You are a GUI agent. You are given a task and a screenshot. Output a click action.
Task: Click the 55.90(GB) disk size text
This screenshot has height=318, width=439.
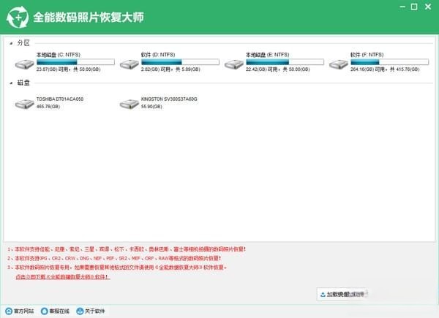click(x=151, y=107)
